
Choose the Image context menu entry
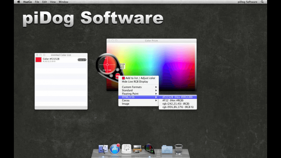point(126,104)
